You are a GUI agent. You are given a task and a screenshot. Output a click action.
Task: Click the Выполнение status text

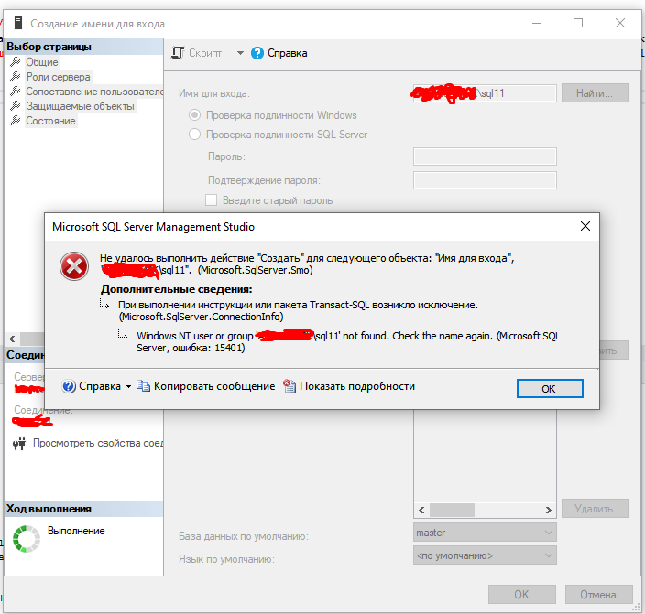point(76,531)
